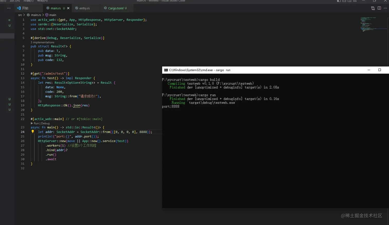This screenshot has height=225, width=389.
Task: Click the 'println!("port:{}"' line
Action: click(x=68, y=136)
